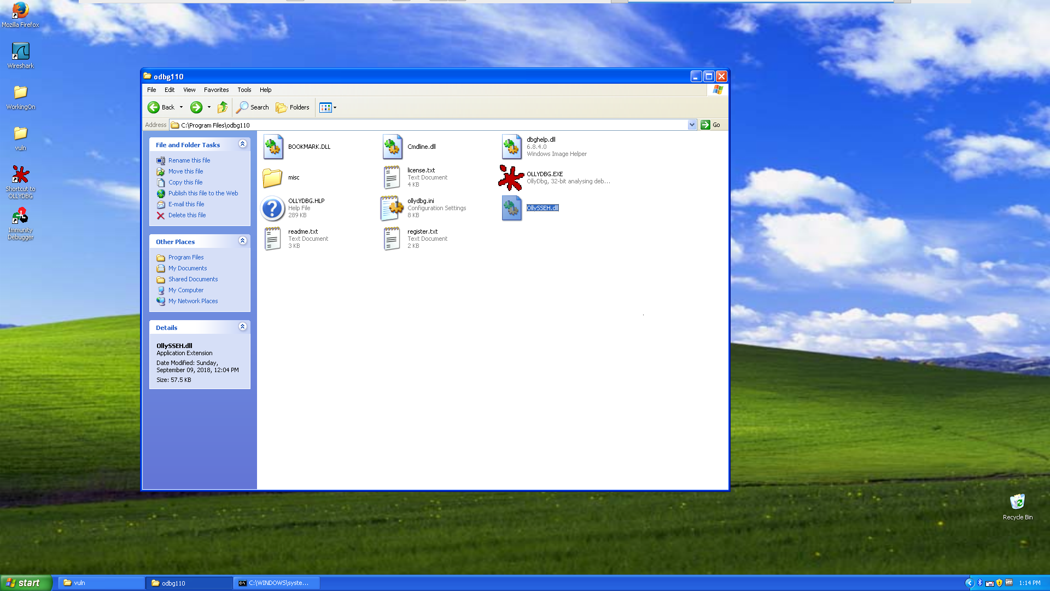Viewport: 1050px width, 591px height.
Task: Click the OLLYDBG.HLP help file icon
Action: (x=272, y=208)
